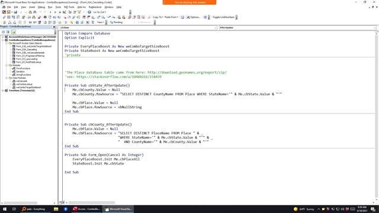The height and width of the screenshot is (213, 379).
Task: Click the Private Sub cbCounty_AfterUpdate() line
Action: click(x=98, y=125)
